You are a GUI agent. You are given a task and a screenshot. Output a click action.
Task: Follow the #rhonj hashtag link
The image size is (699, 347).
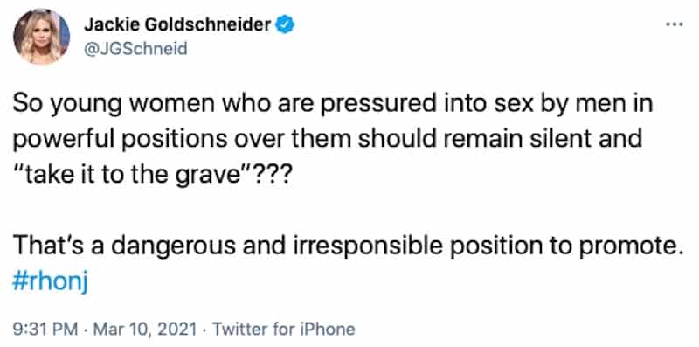[50, 284]
